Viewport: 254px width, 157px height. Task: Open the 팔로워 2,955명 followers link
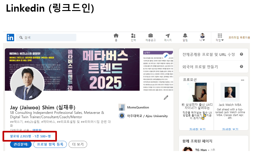click(20, 136)
